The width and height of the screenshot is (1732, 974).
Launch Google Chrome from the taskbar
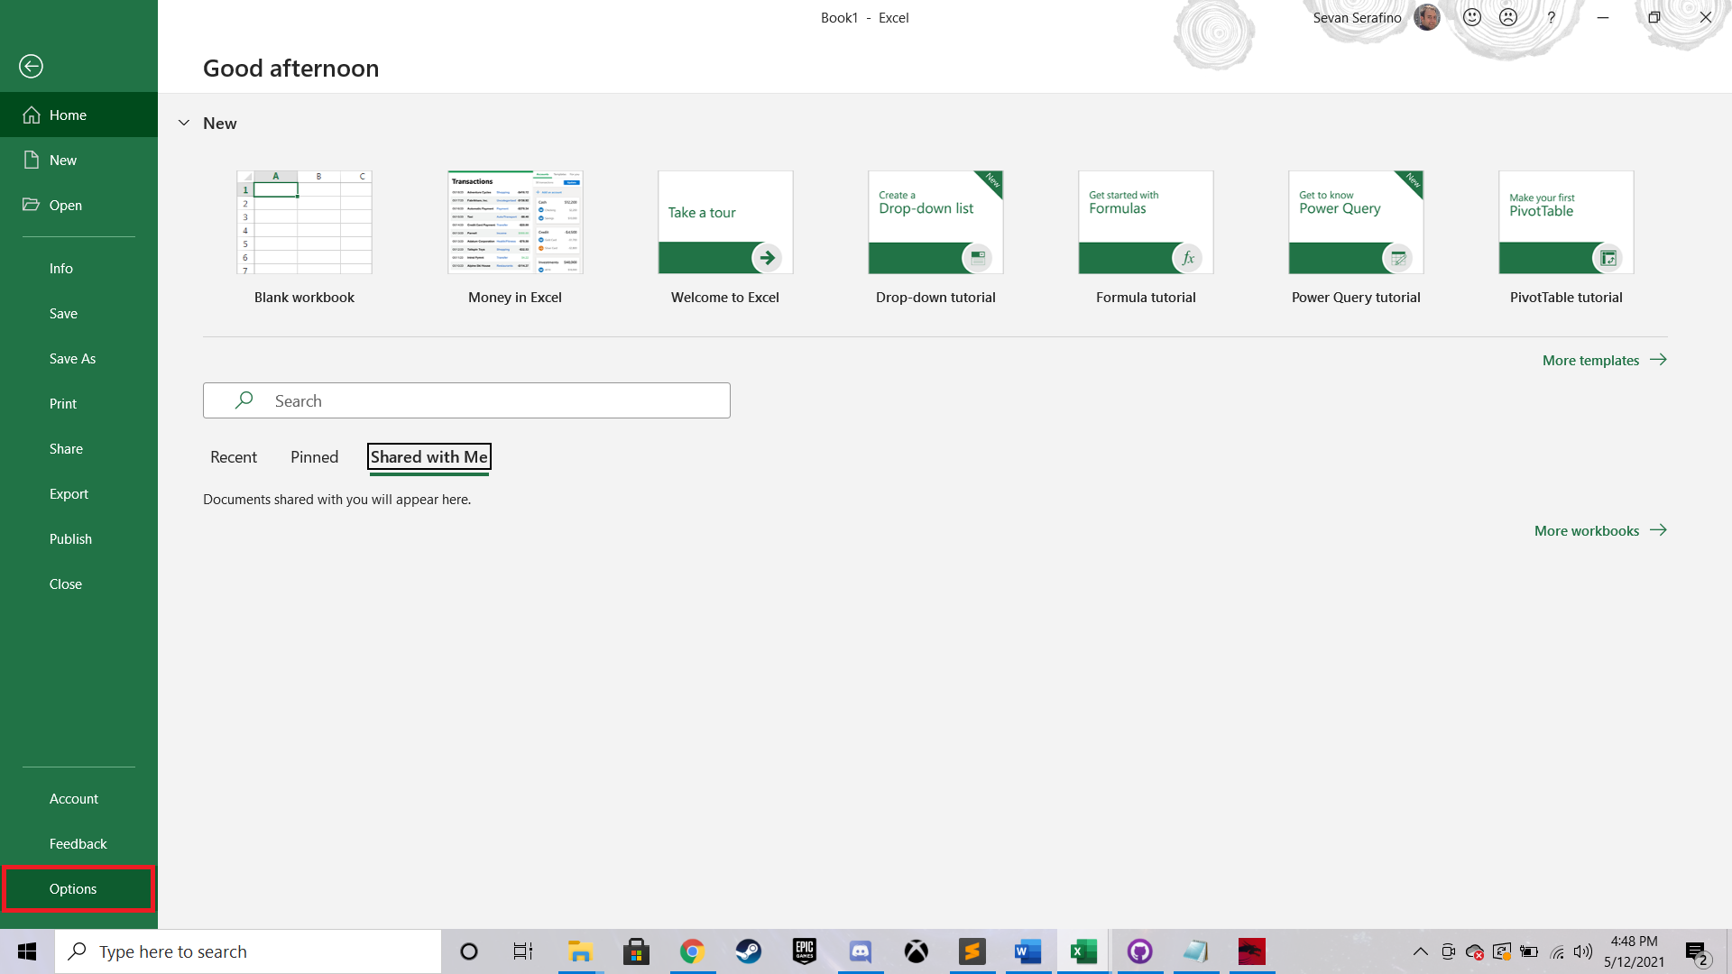692,951
